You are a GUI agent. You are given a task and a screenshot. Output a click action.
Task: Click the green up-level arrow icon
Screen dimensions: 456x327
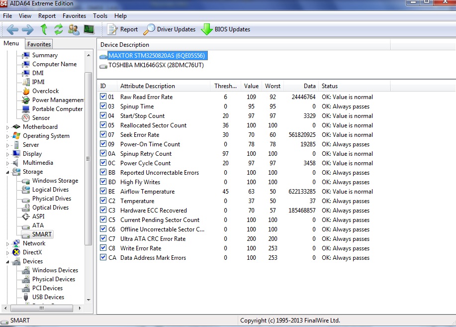pyautogui.click(x=44, y=29)
